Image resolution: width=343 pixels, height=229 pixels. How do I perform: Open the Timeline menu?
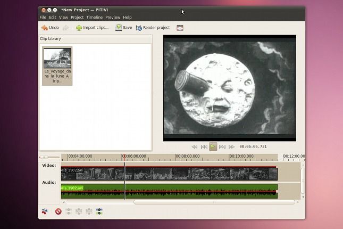(x=95, y=17)
